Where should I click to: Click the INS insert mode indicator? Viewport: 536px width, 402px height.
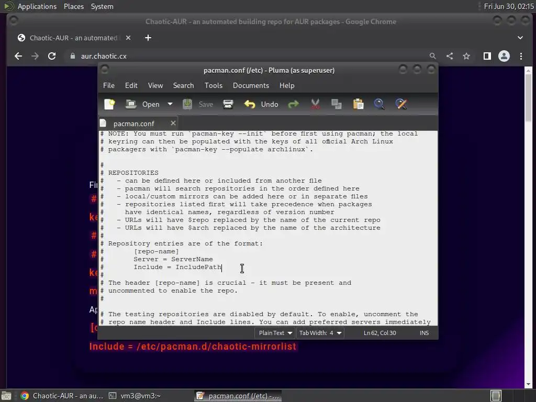tap(424, 333)
